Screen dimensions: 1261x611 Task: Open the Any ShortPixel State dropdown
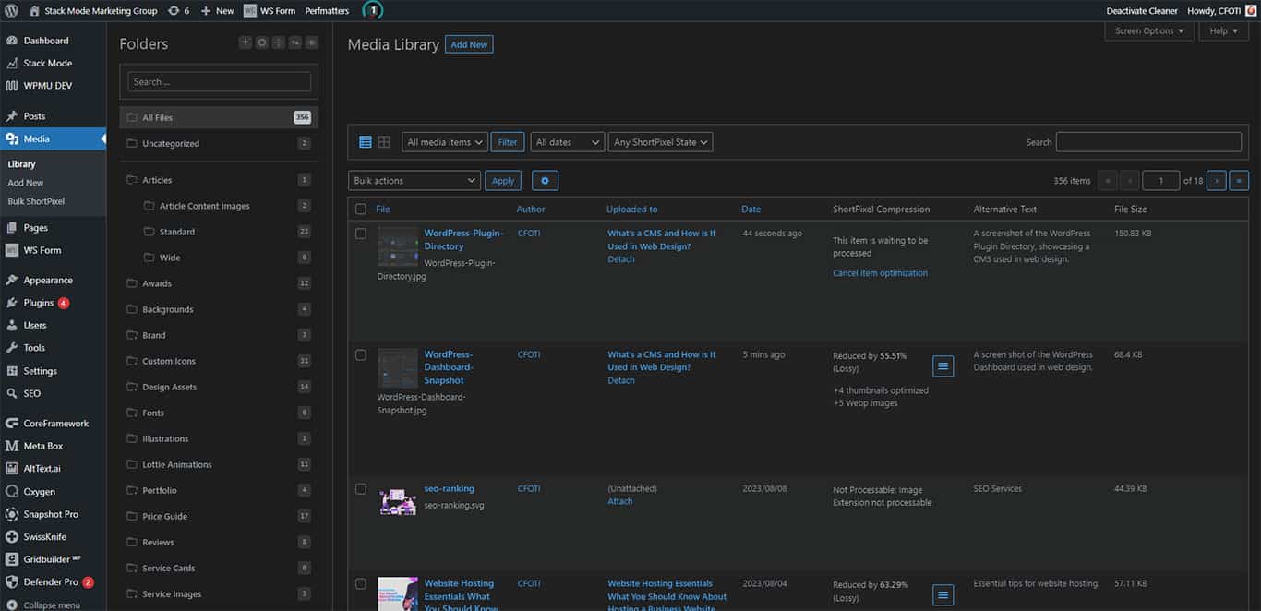[660, 142]
